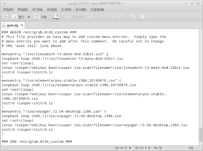Screen dimensions: 203x151
Task: Click the voyager 'linux /casper/vmlinuz' line
Action: 95,125
